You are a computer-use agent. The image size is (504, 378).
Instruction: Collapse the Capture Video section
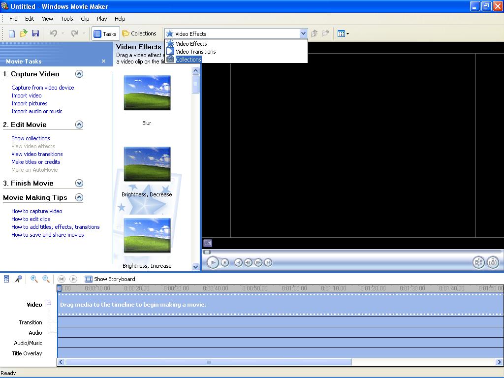(79, 74)
